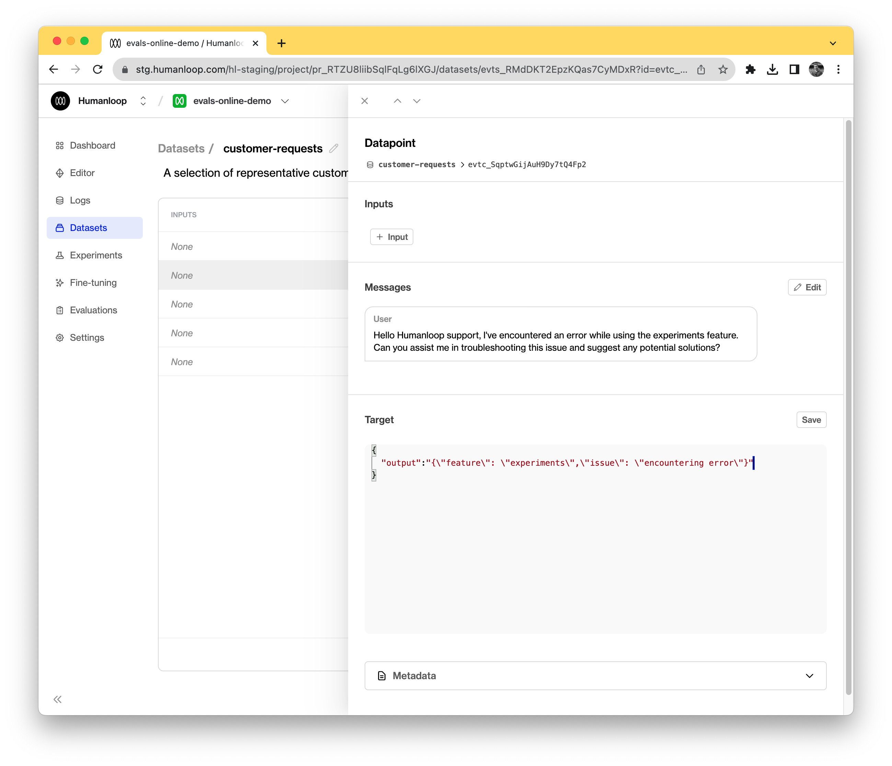This screenshot has width=892, height=766.
Task: Collapse the sidebar with double-chevron icon
Action: pyautogui.click(x=58, y=699)
